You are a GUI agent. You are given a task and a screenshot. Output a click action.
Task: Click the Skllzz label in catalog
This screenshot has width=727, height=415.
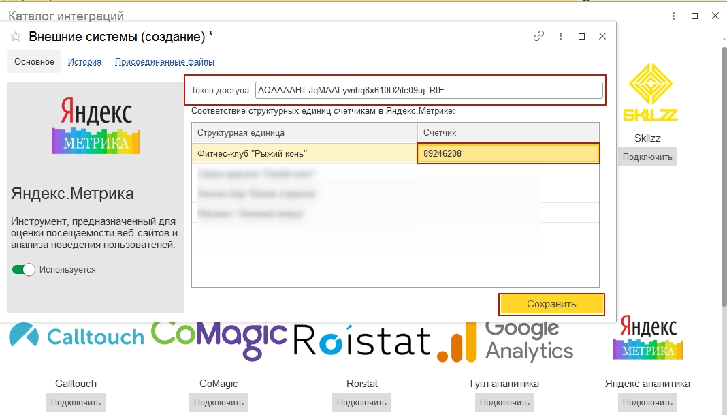[x=647, y=138]
